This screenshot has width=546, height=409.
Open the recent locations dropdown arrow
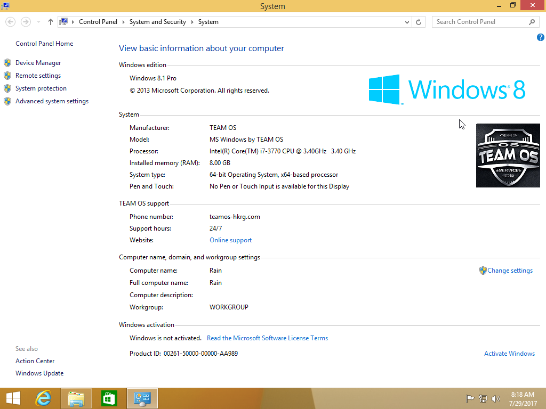[38, 22]
